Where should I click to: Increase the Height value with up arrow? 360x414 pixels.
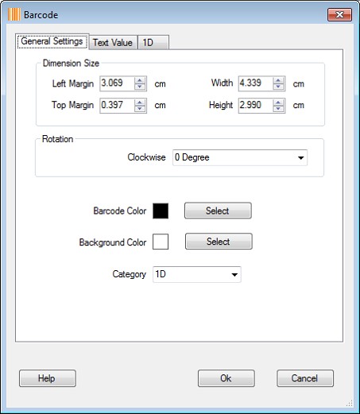tap(278, 103)
